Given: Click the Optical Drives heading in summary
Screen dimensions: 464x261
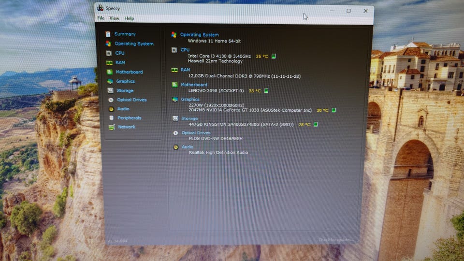Looking at the screenshot, I should click(x=196, y=133).
